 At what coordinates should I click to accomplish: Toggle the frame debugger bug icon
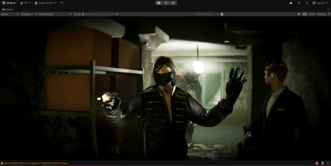click(x=222, y=14)
